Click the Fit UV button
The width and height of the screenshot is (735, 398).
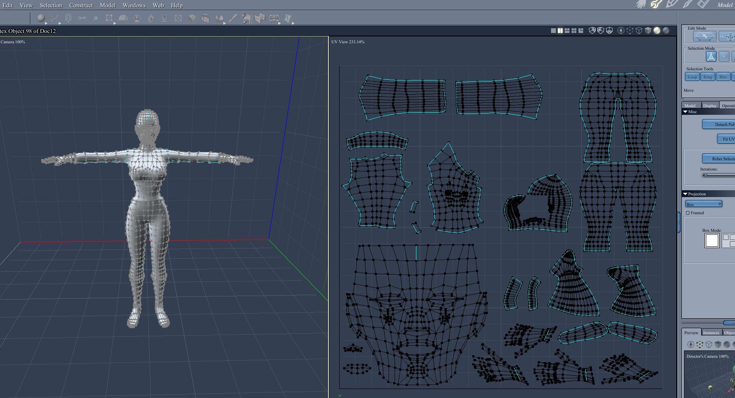(726, 139)
